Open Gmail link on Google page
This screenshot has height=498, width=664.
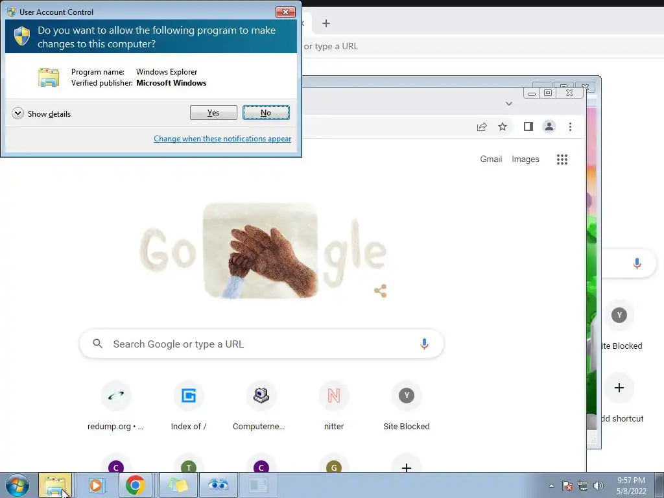coord(491,160)
